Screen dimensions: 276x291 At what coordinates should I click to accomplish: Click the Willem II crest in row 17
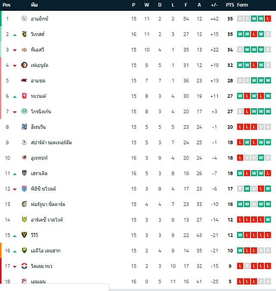(24, 266)
